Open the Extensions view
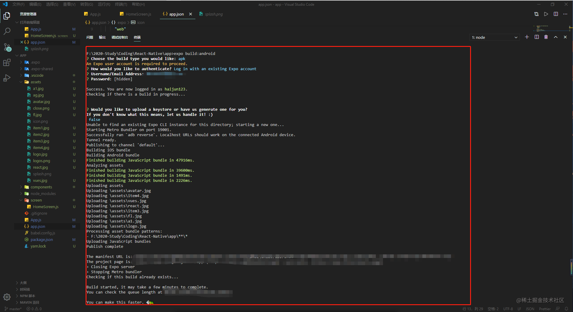Viewport: 573px width, 312px height. click(x=7, y=62)
